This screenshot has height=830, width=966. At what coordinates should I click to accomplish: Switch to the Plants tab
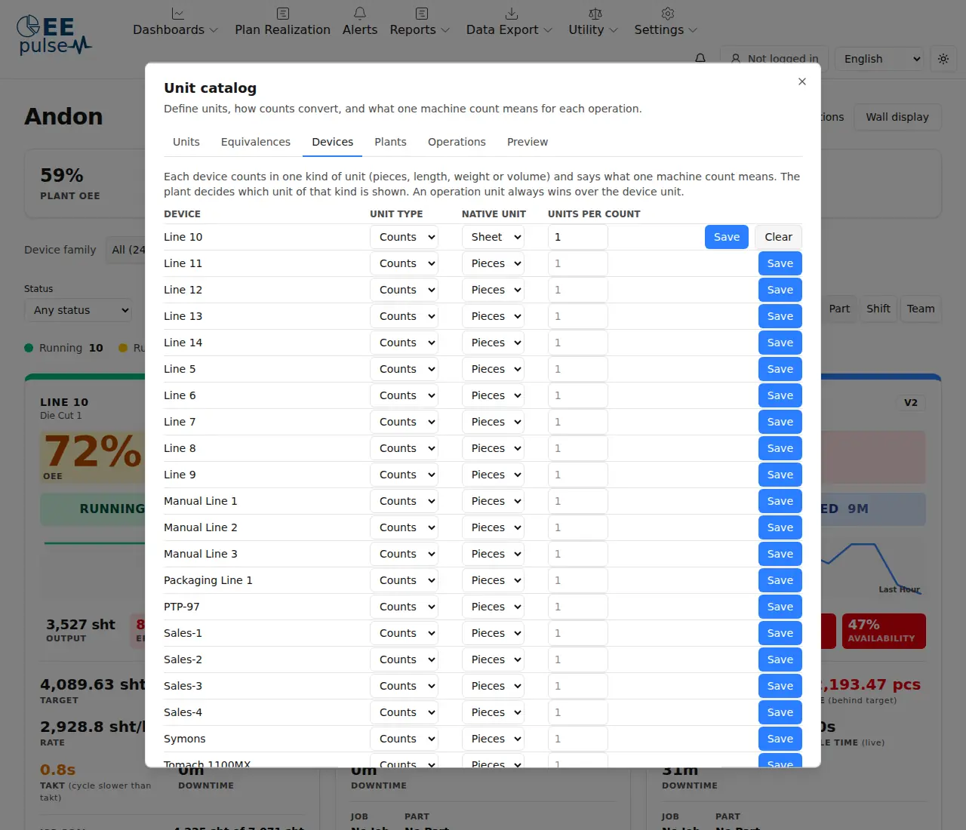pos(390,142)
